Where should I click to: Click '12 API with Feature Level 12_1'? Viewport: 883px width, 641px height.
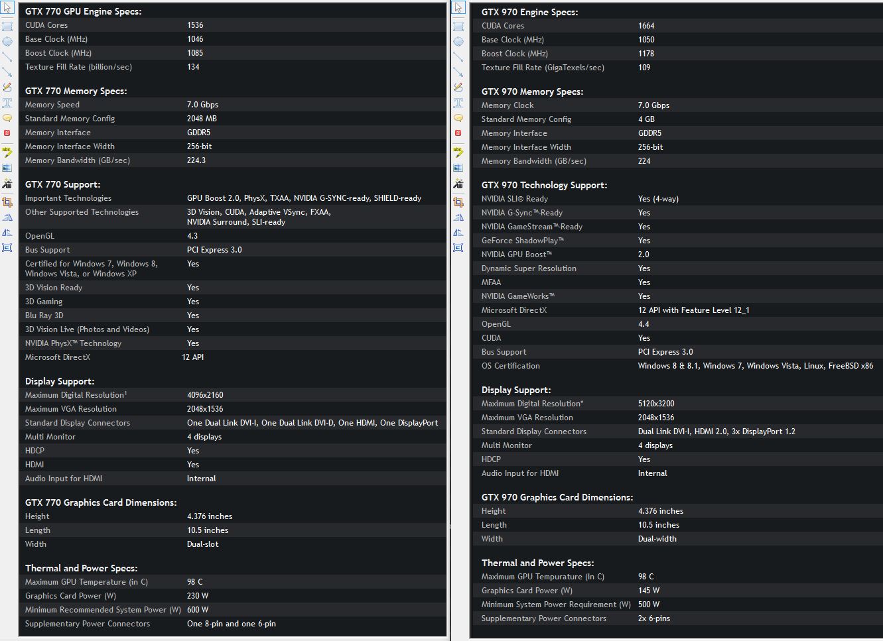[693, 310]
